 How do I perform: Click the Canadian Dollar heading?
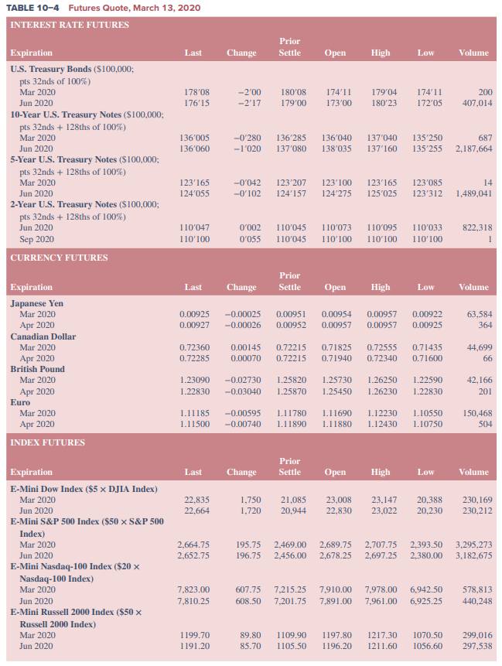pyautogui.click(x=43, y=336)
